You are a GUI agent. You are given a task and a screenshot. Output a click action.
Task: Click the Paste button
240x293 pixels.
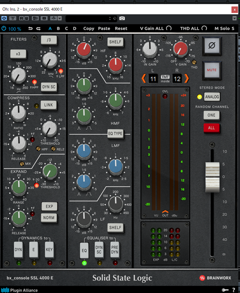(x=104, y=29)
